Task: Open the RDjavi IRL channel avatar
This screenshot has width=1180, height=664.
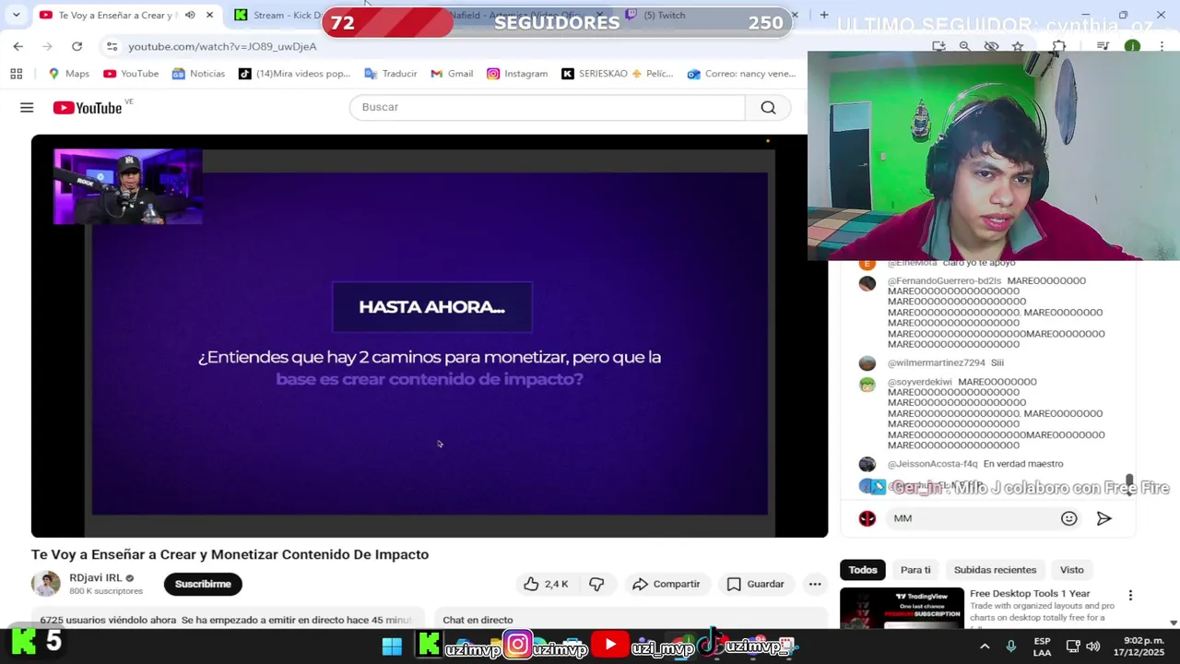Action: pyautogui.click(x=45, y=584)
